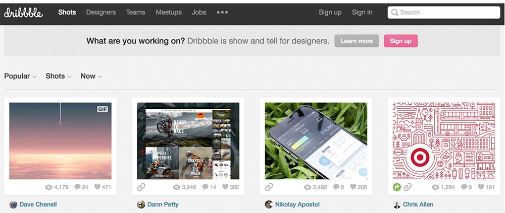505x213 pixels.
Task: Expand the Now timeframe dropdown
Action: (x=91, y=76)
